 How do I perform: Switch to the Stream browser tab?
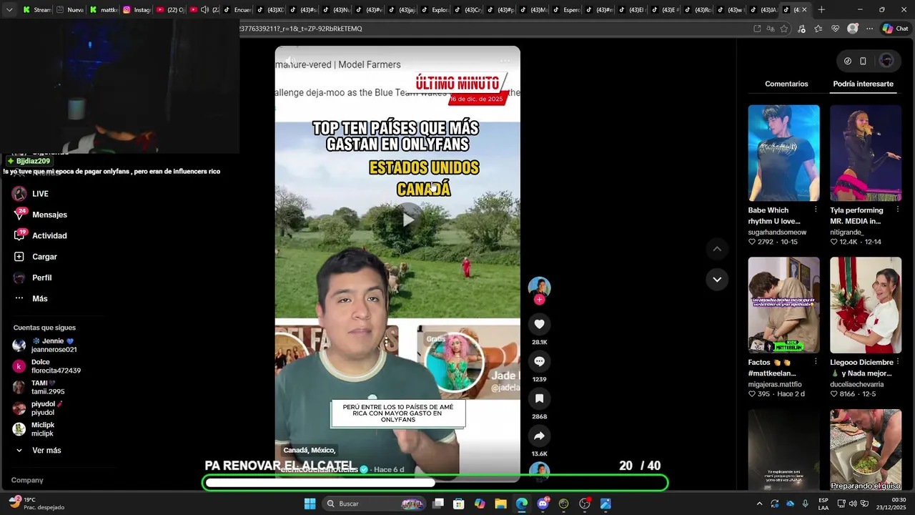[x=37, y=10]
